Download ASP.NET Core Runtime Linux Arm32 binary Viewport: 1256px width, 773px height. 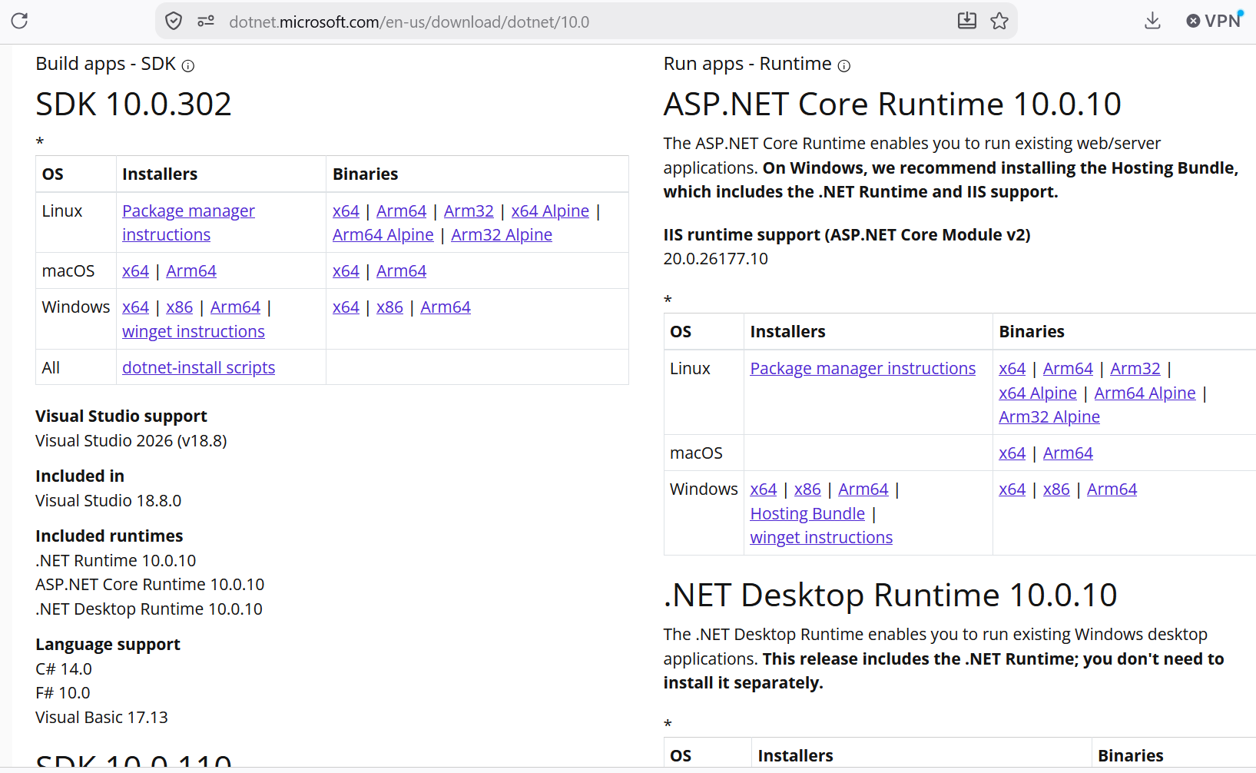coord(1135,369)
